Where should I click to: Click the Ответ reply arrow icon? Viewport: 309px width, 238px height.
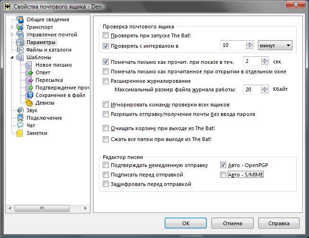(x=29, y=72)
